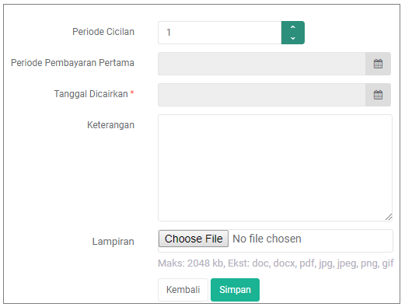Open calendar icon for Tanggal Dicairkan

point(378,95)
